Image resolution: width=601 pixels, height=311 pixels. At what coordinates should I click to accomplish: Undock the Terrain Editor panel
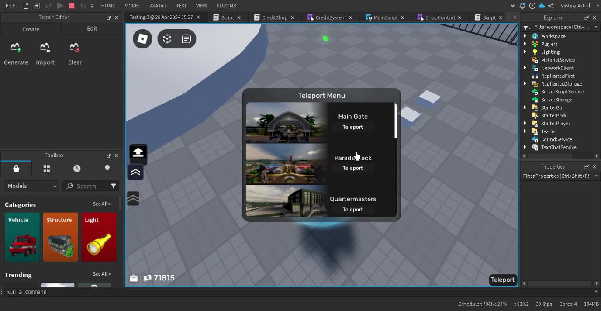point(109,17)
